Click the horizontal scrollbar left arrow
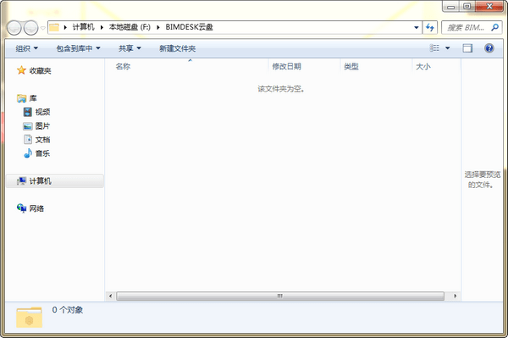 click(x=110, y=296)
